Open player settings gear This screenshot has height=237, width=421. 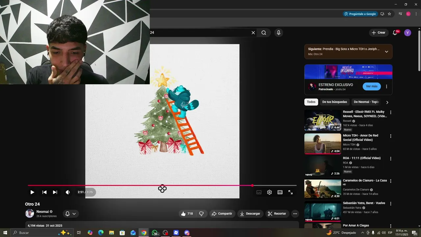269,192
